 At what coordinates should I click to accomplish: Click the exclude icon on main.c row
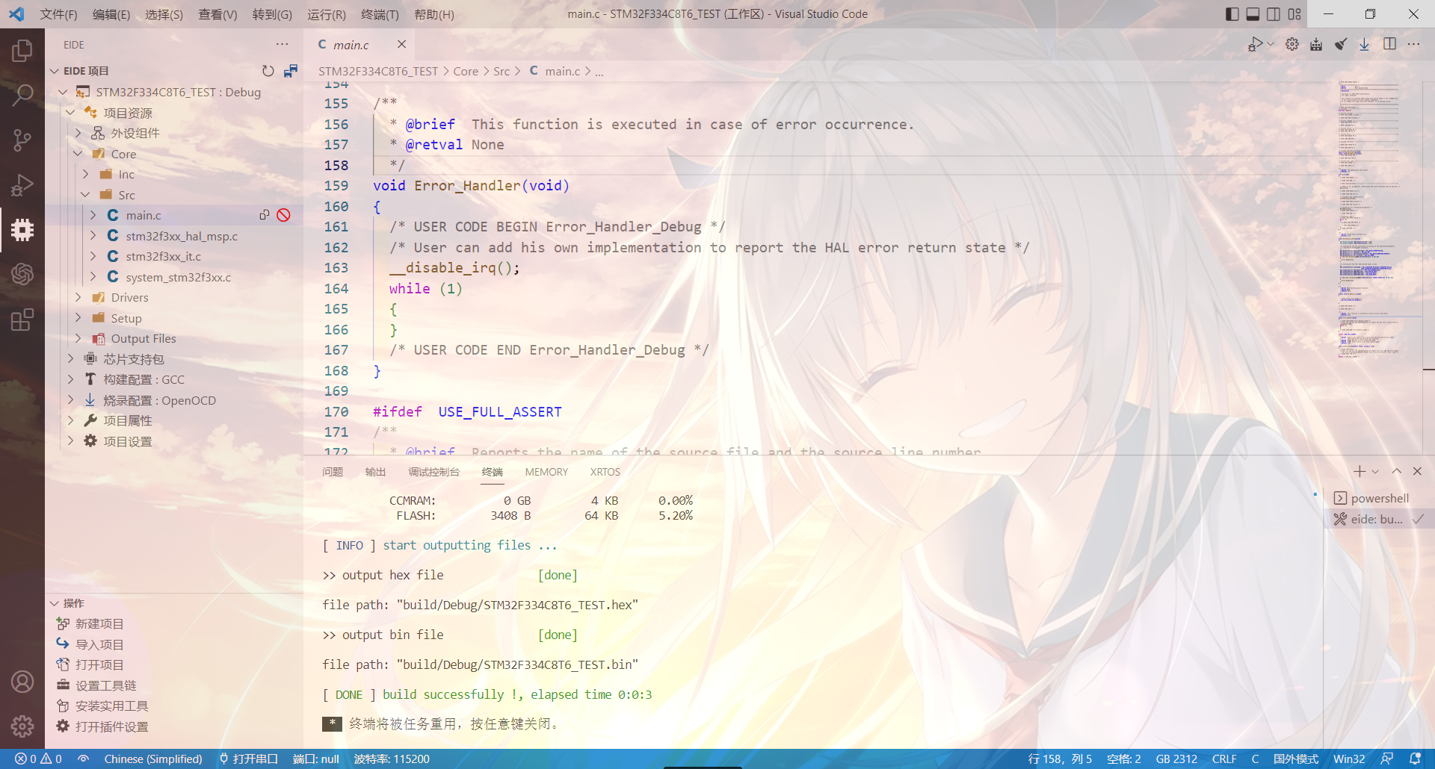[x=284, y=215]
